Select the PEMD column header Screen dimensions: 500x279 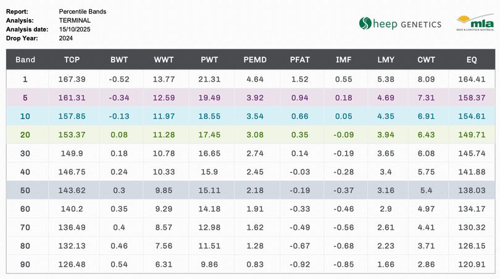tap(255, 60)
